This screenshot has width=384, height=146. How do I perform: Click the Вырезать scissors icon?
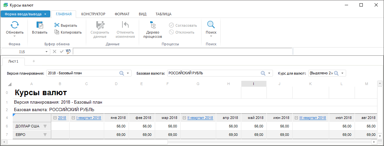57,25
